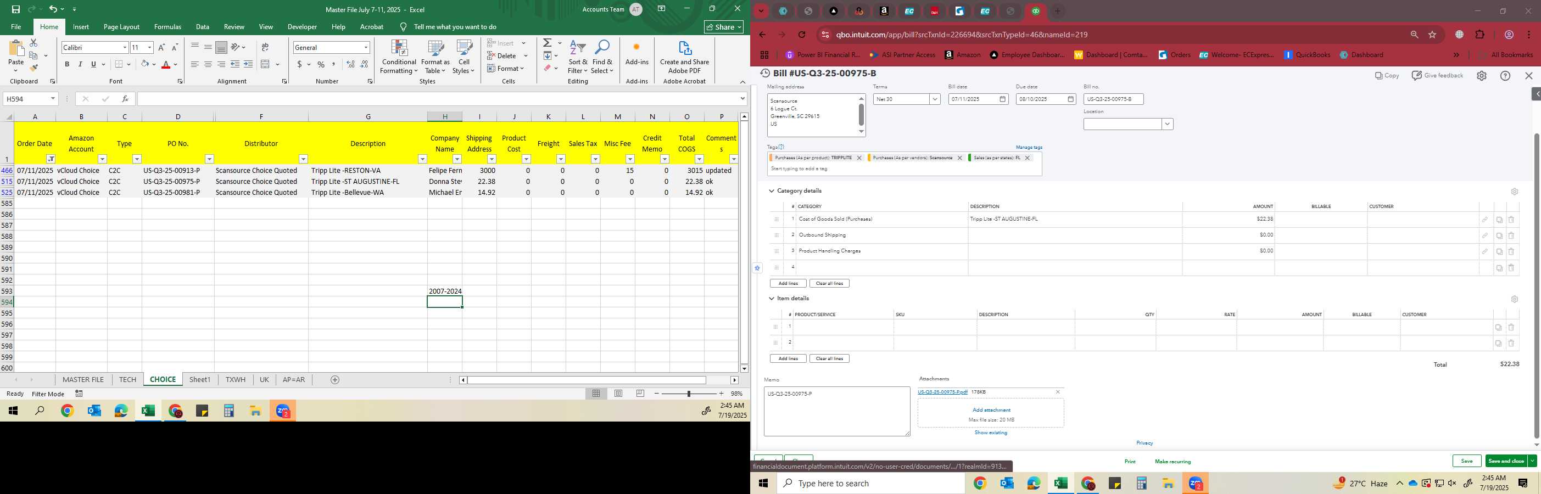Toggle Italic formatting in Excel ribbon
The height and width of the screenshot is (494, 1541).
click(80, 64)
